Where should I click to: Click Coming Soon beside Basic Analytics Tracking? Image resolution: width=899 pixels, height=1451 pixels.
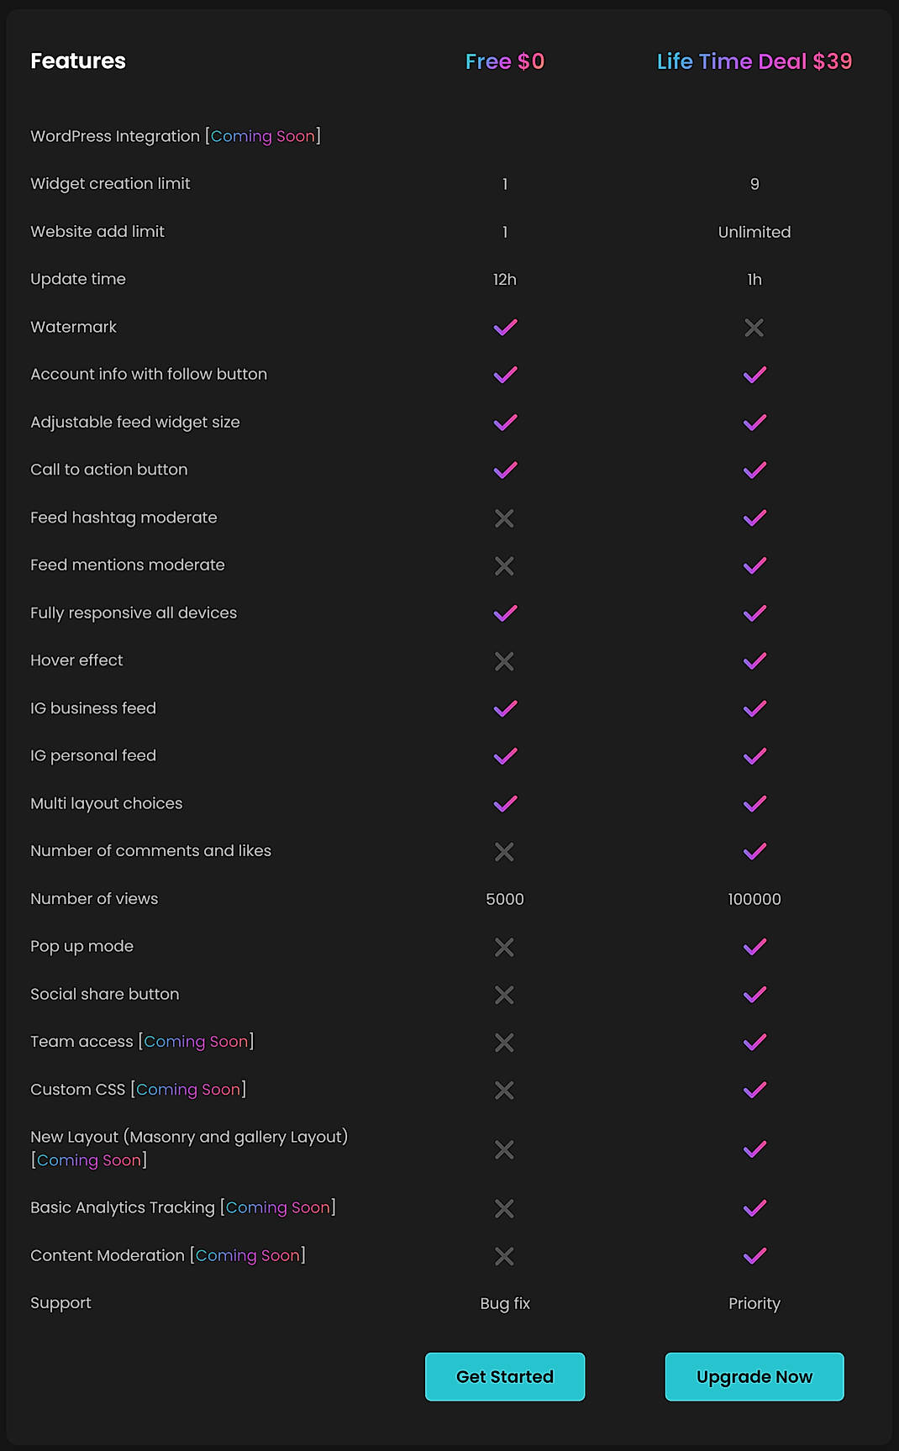tap(278, 1207)
